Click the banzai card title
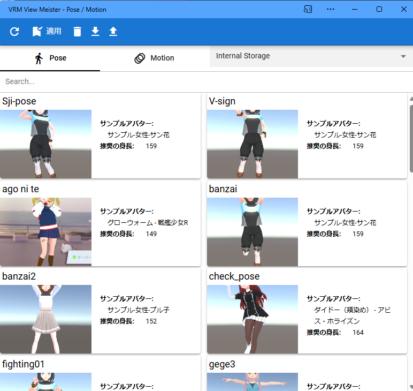This screenshot has height=391, width=413. 223,189
